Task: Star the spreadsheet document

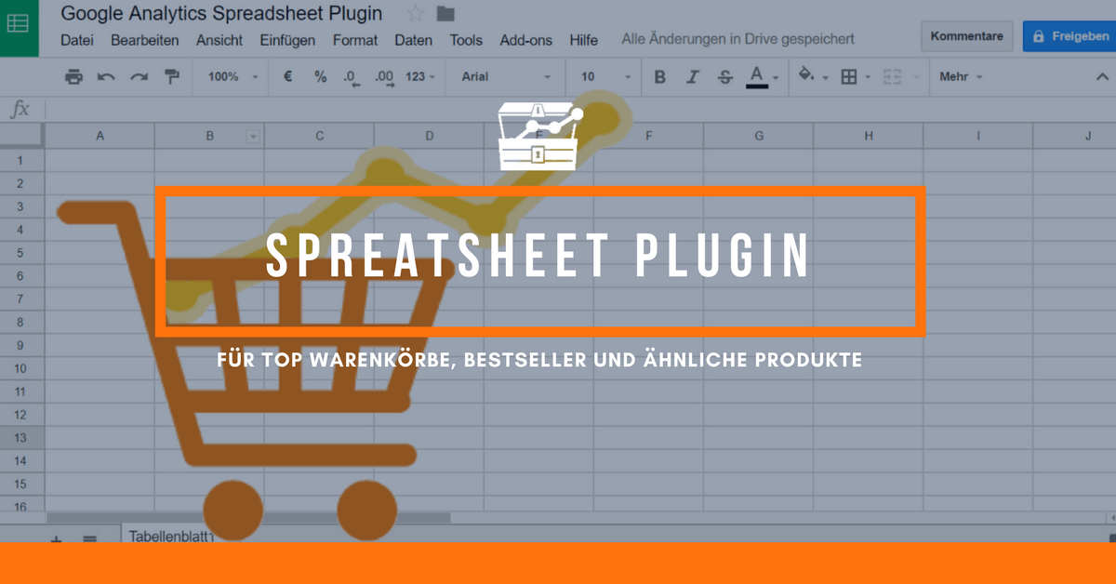Action: [x=415, y=14]
